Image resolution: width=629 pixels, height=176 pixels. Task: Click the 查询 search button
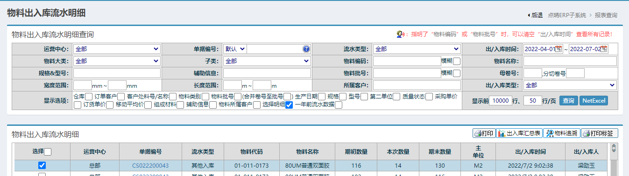pyautogui.click(x=568, y=101)
